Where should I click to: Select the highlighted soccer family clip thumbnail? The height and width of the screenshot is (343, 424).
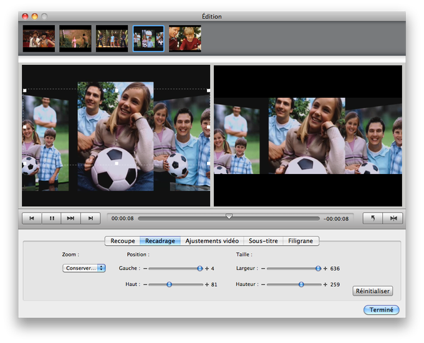point(148,39)
